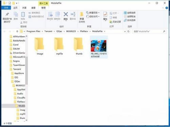Select FileRecv in navigation tree

[x=19, y=102]
